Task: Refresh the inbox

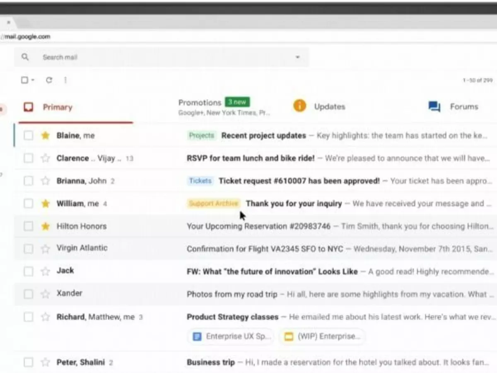Action: point(49,80)
